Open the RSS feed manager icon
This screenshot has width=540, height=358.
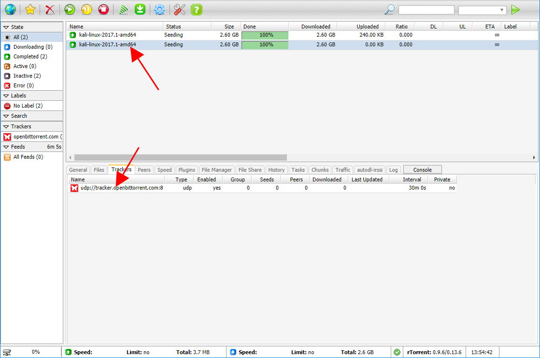[x=123, y=9]
